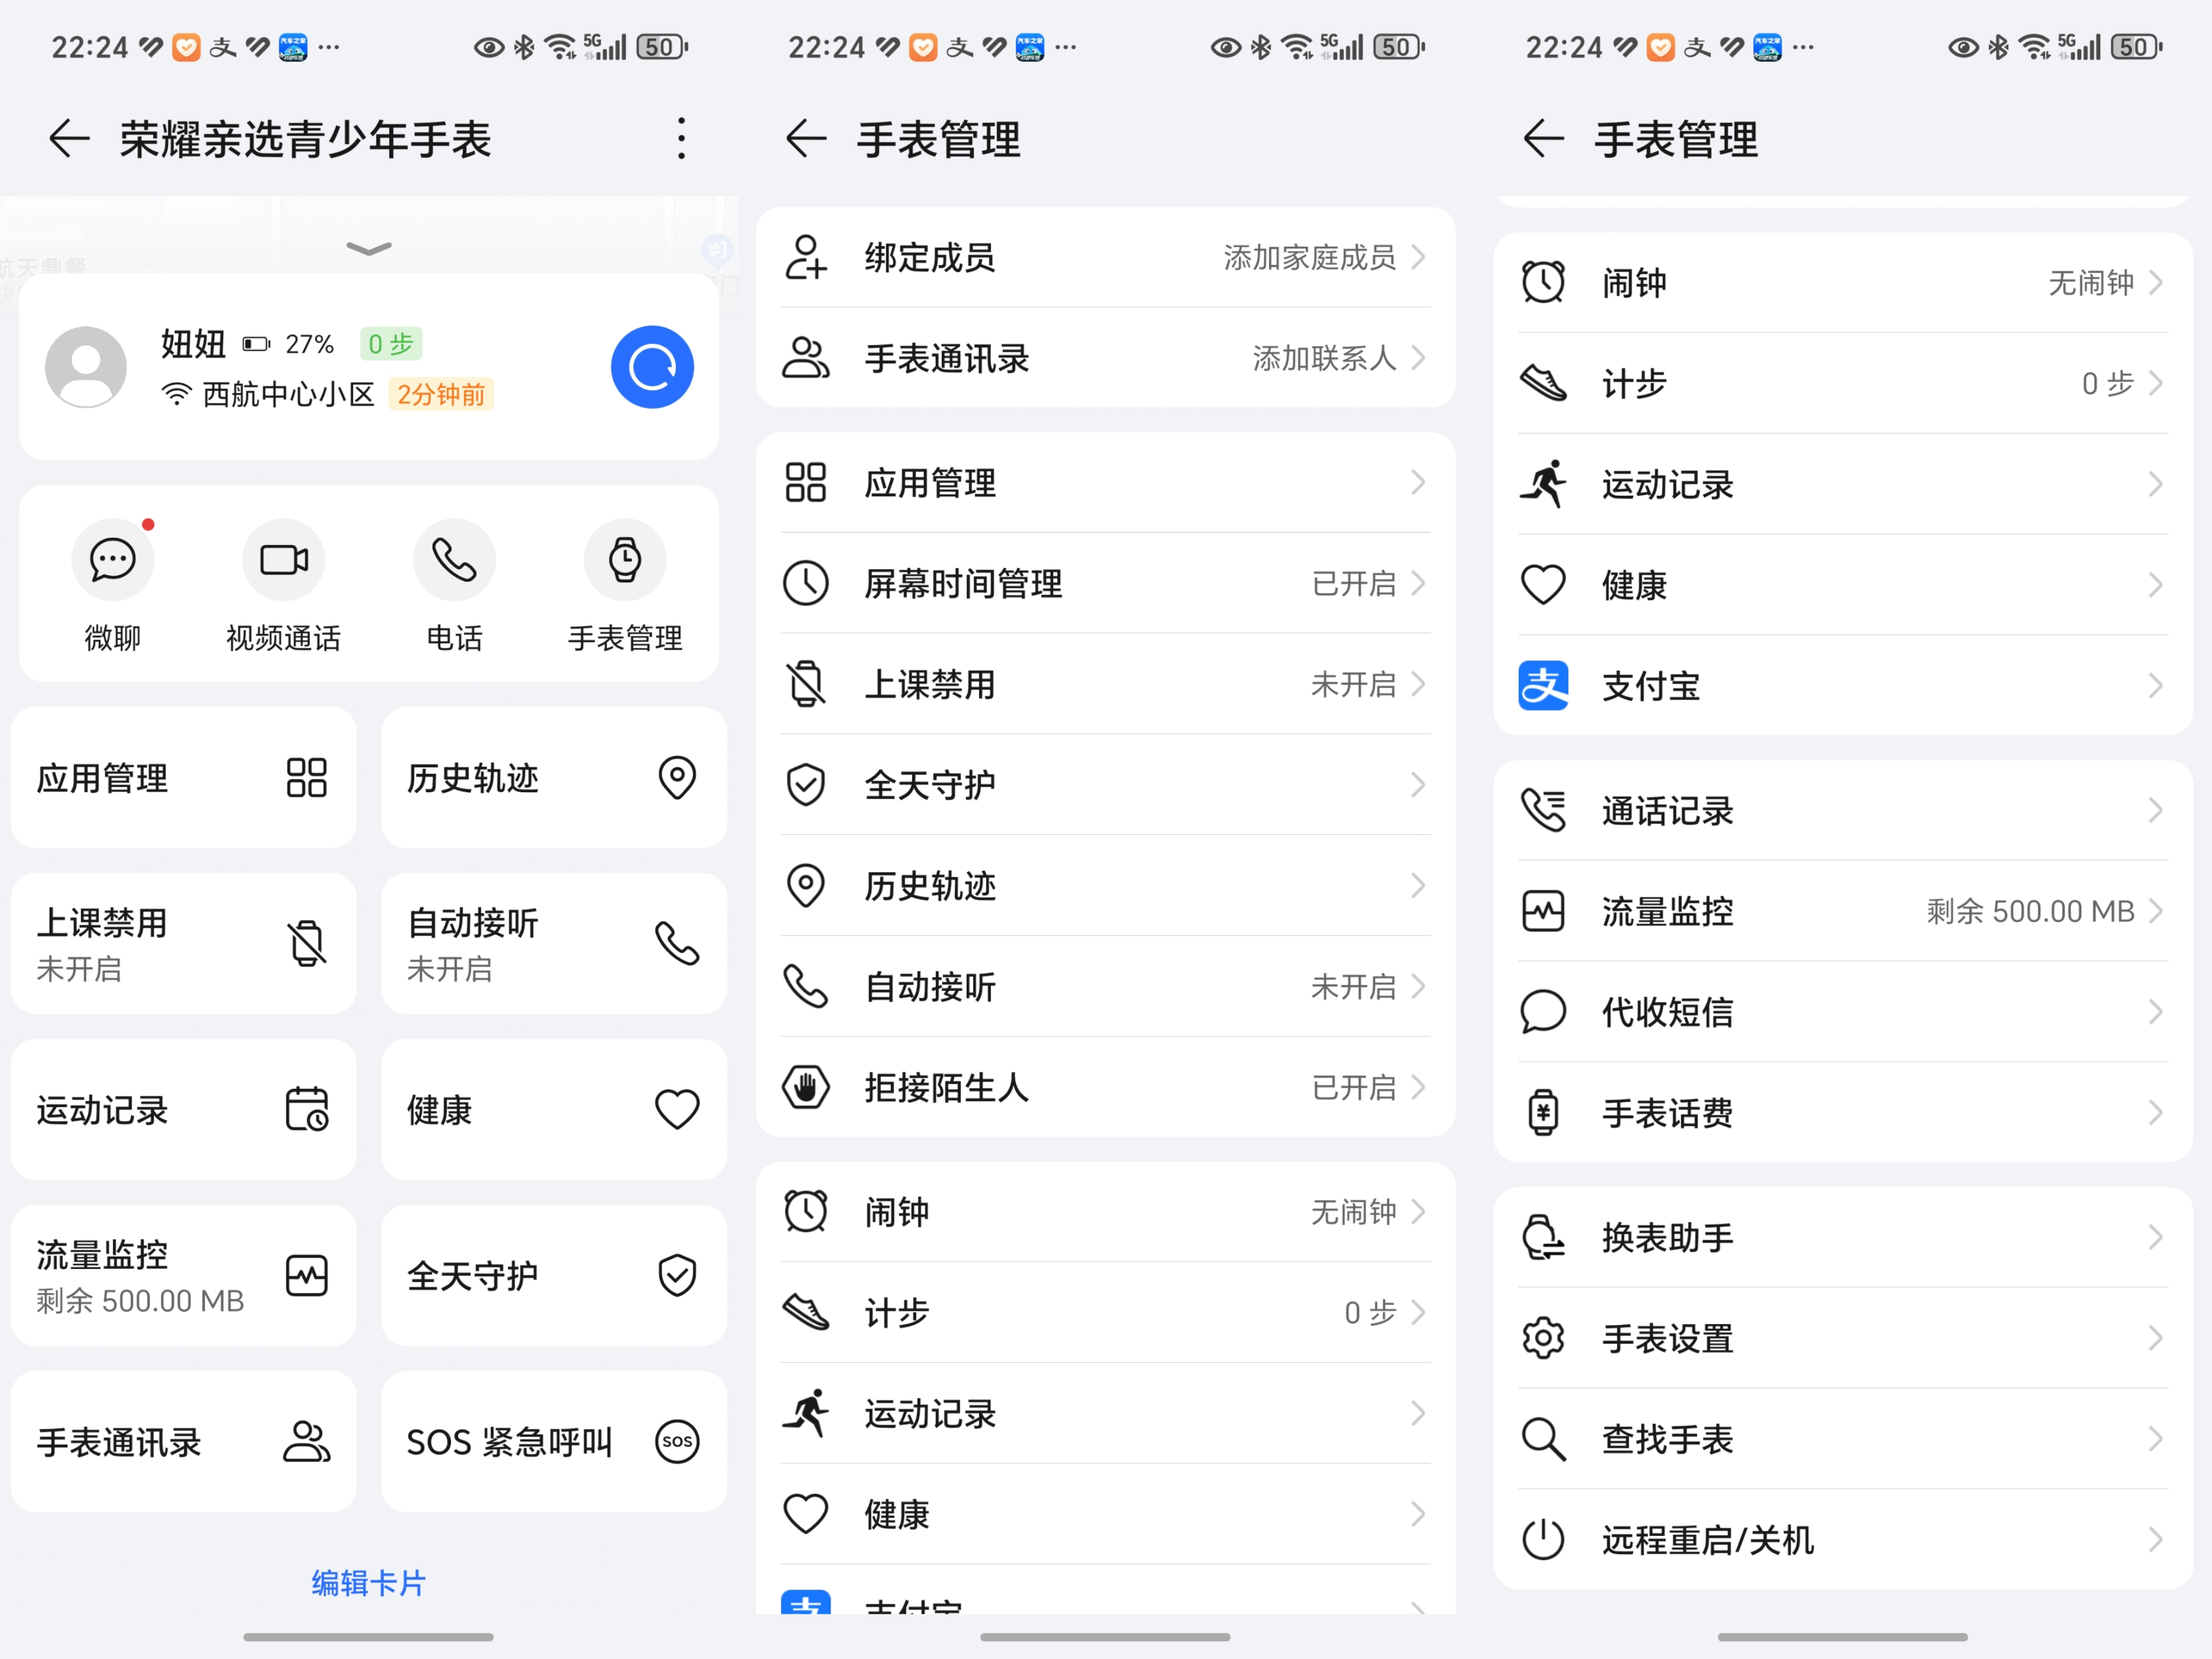Start a 视频通话 video call
This screenshot has height=1659, width=2212.
pos(284,559)
